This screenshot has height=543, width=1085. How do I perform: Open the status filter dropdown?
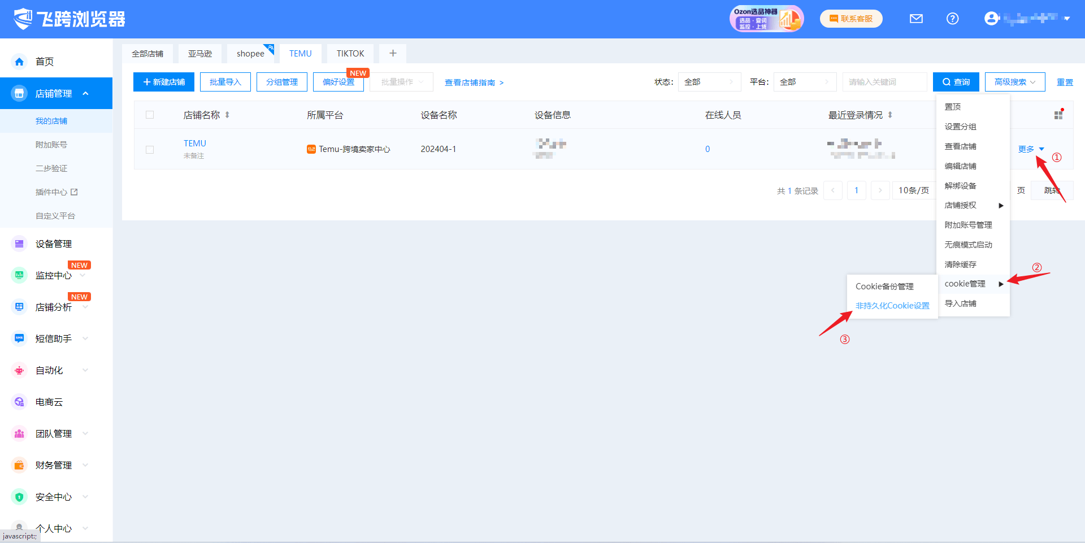pos(709,82)
